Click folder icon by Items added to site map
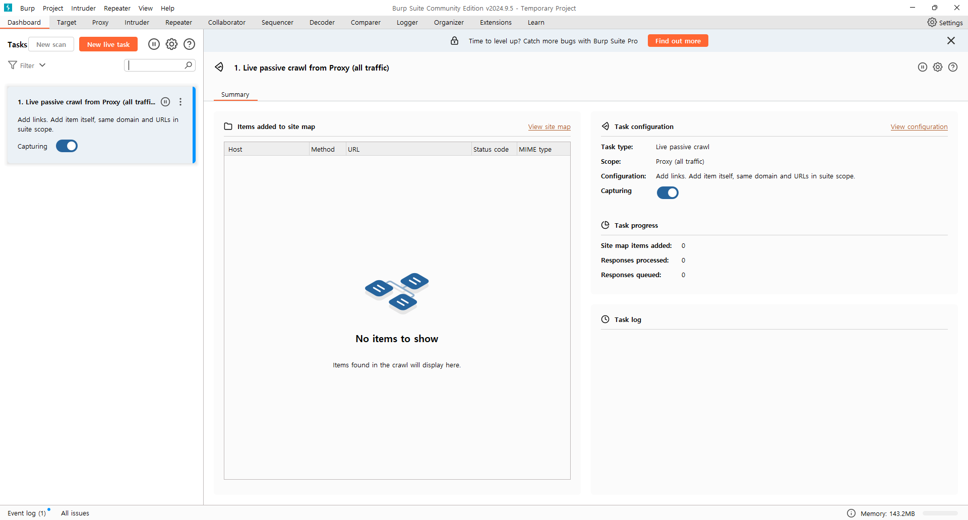Image resolution: width=968 pixels, height=520 pixels. [x=228, y=126]
